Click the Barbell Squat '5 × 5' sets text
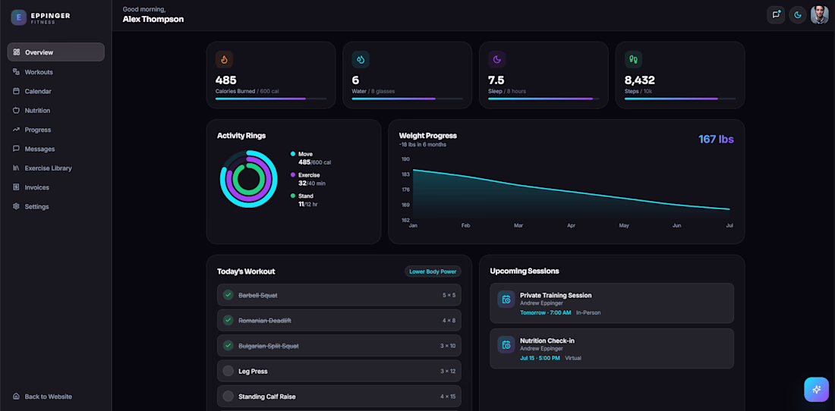The width and height of the screenshot is (835, 411). (449, 295)
